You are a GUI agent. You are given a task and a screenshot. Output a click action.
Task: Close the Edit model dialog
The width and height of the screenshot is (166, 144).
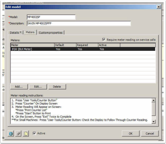click(x=159, y=7)
